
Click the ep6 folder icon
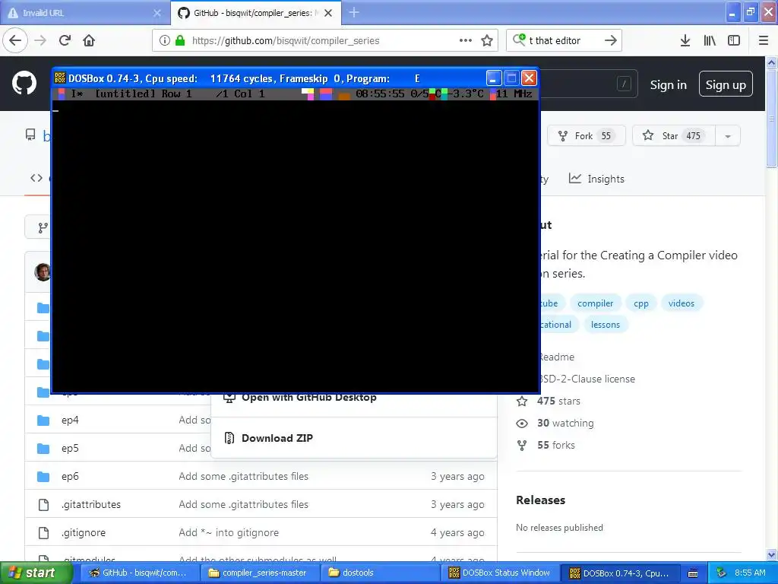click(x=43, y=477)
